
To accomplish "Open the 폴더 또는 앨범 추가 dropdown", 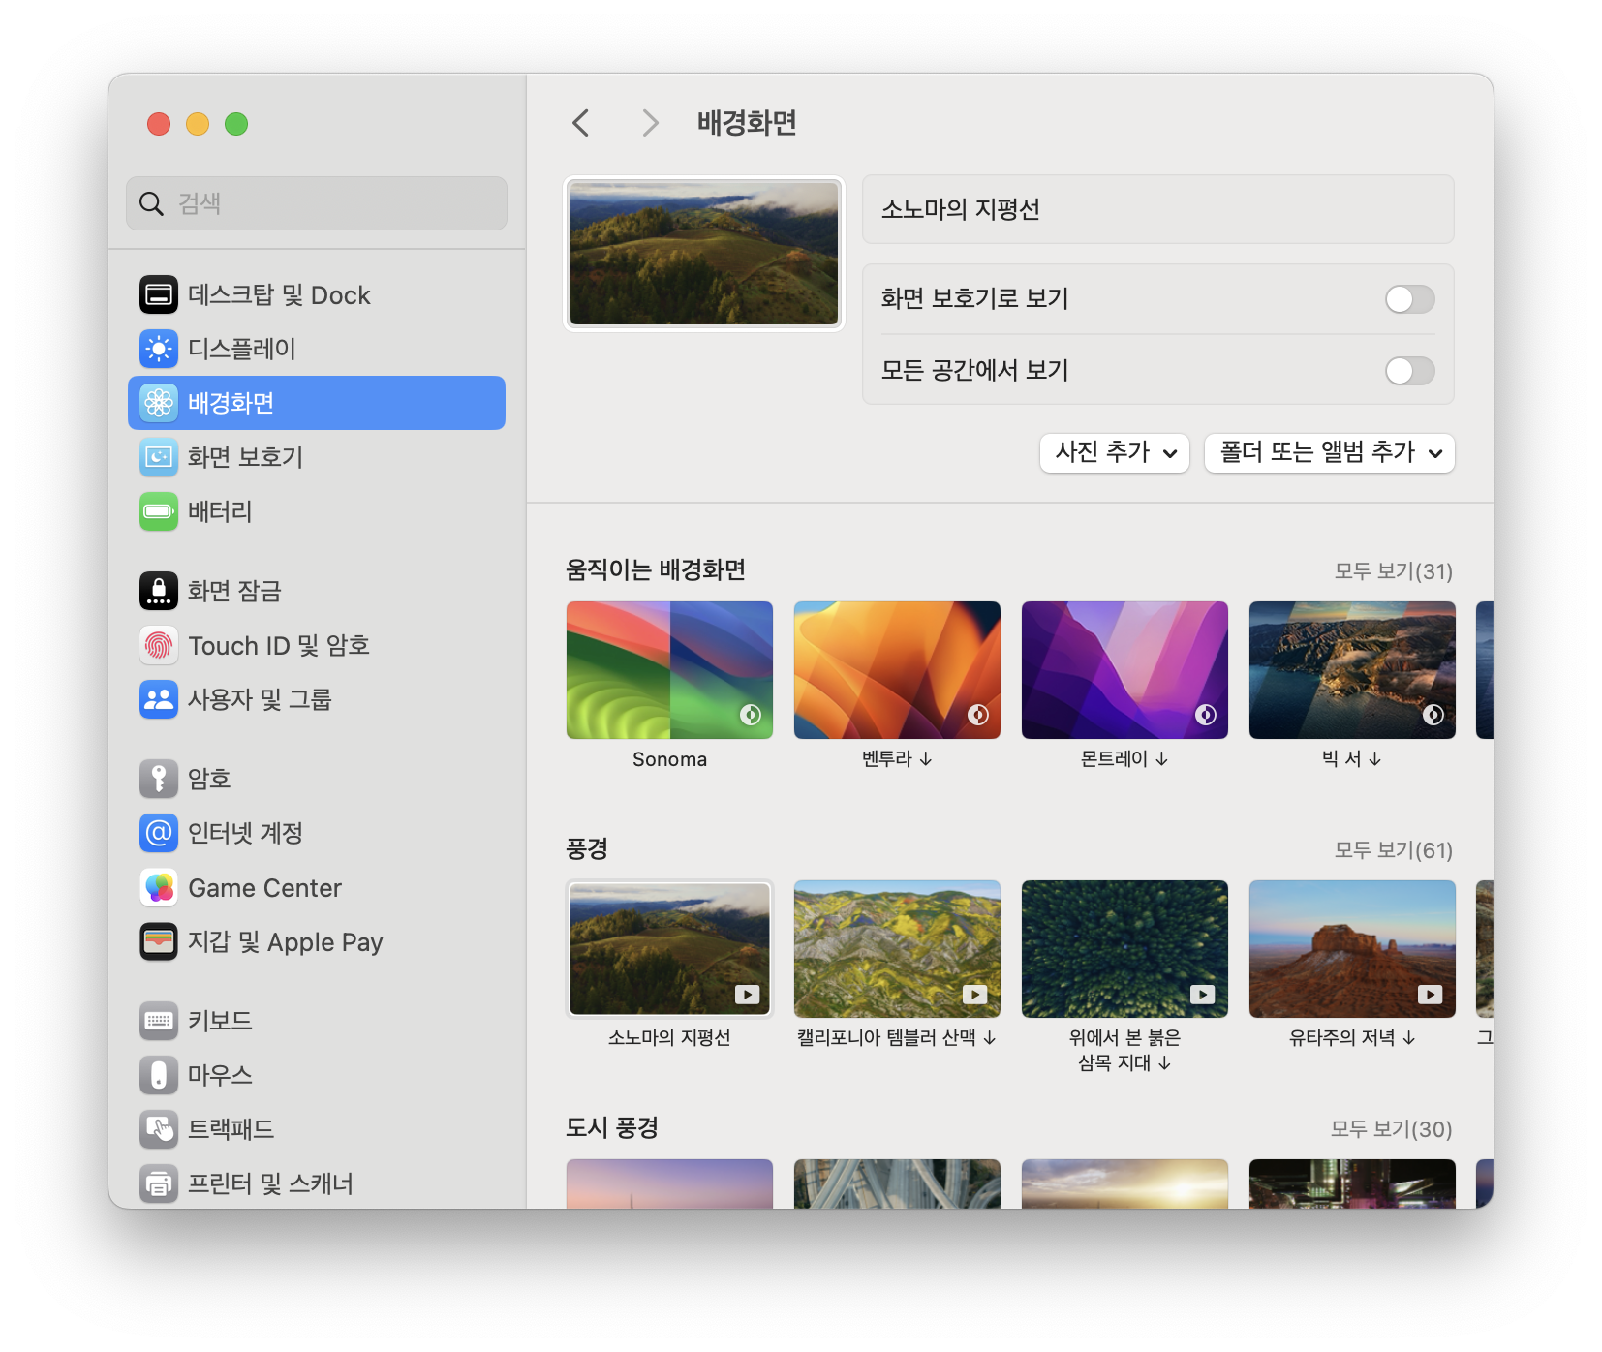I will click(1328, 452).
